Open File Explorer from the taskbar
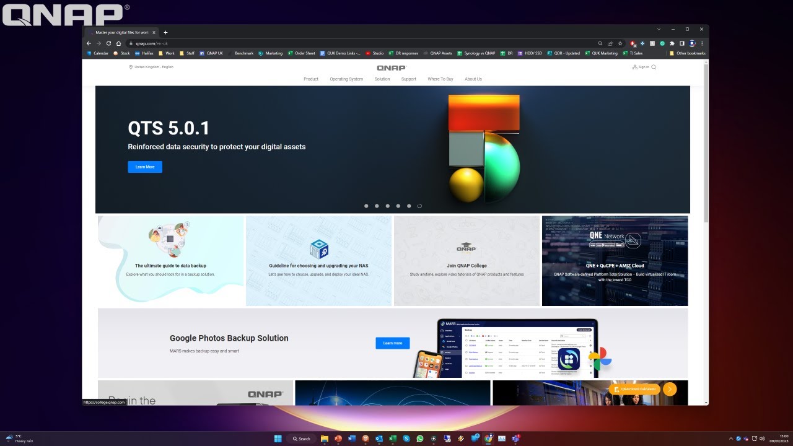The image size is (793, 446). click(325, 439)
